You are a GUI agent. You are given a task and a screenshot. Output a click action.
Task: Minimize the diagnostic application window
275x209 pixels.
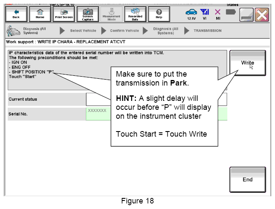pos(246,15)
